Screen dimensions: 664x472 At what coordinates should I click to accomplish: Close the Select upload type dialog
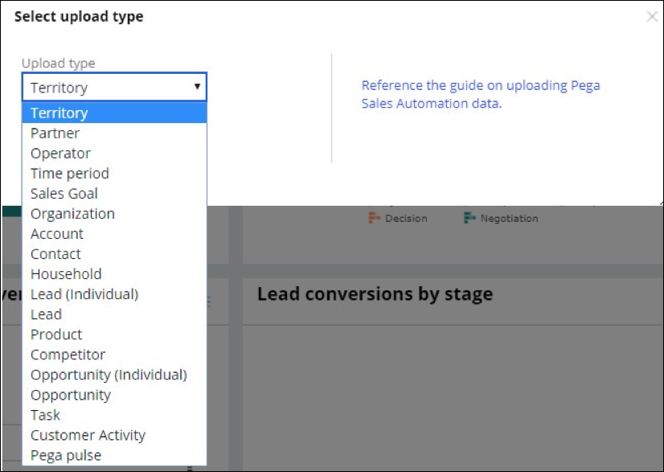(x=651, y=16)
